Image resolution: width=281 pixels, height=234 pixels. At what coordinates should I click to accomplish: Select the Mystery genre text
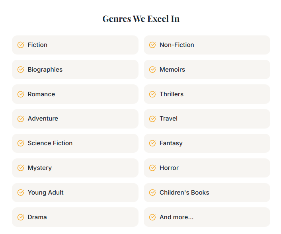pyautogui.click(x=40, y=168)
